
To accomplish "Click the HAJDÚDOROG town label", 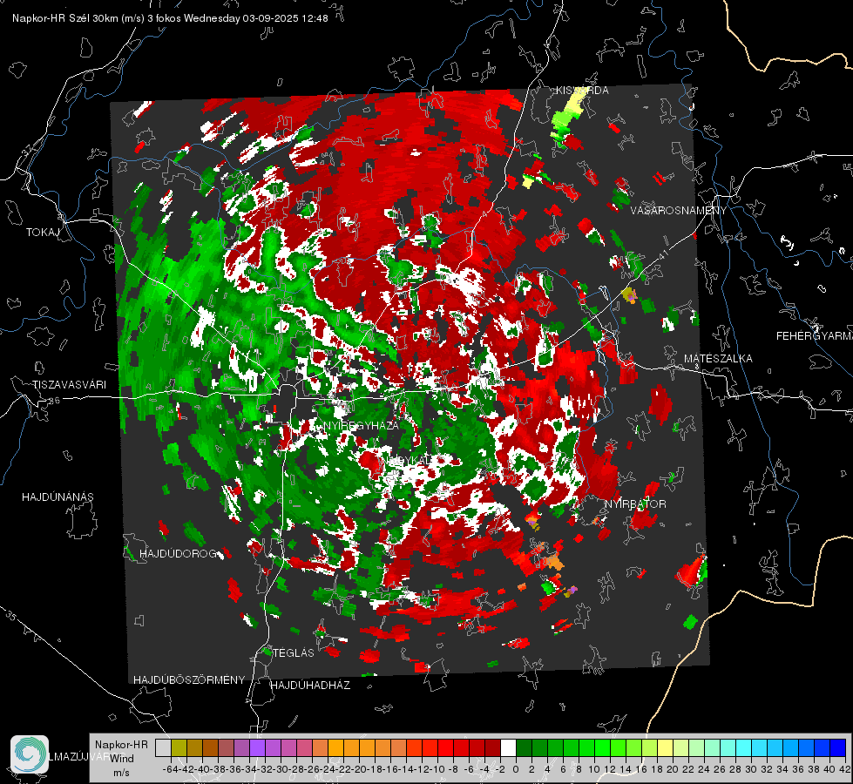I will tap(178, 554).
